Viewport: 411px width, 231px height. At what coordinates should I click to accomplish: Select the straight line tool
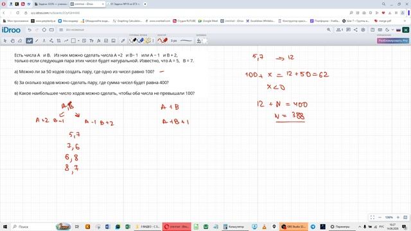coord(37,40)
